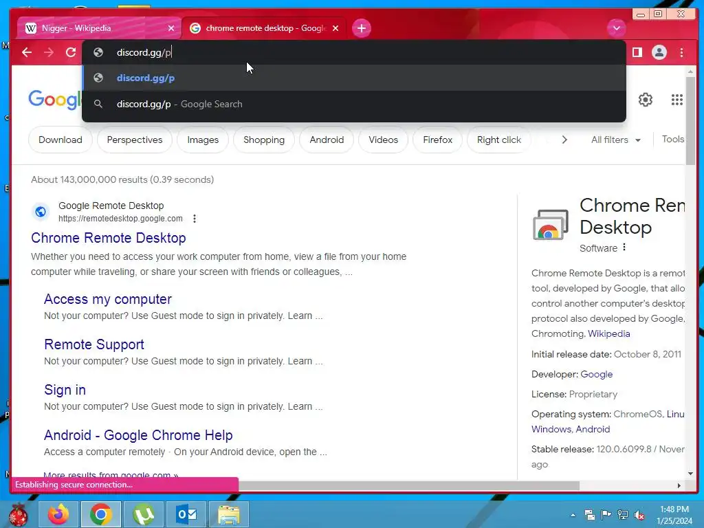Open the Start button ornament icon

coord(19,514)
